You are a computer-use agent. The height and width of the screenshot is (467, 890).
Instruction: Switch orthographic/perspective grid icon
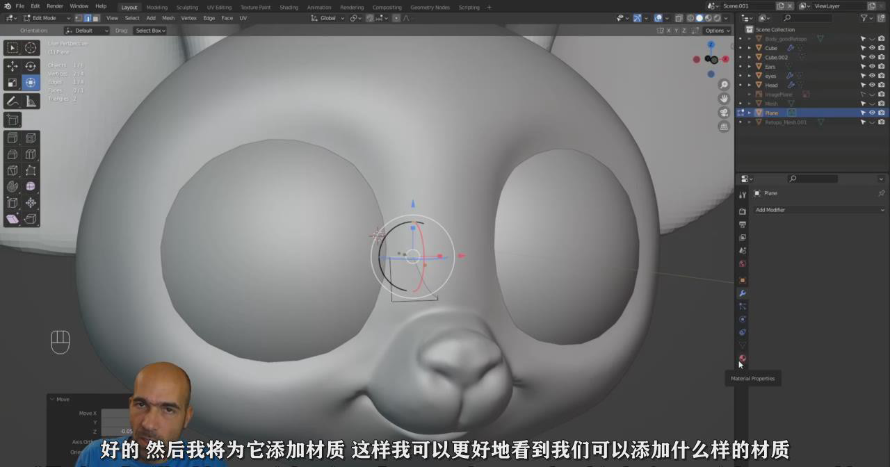pos(724,126)
